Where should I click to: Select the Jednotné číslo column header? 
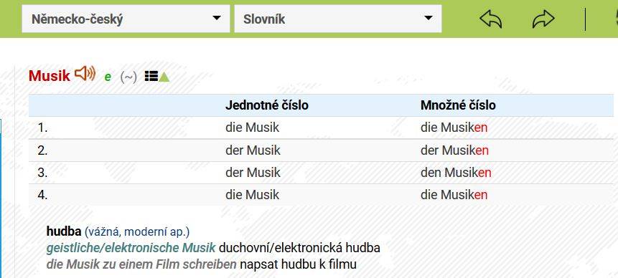coord(267,105)
